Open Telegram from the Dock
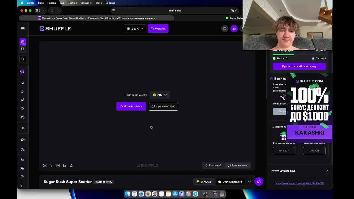This screenshot has height=199, width=354. pos(195,194)
